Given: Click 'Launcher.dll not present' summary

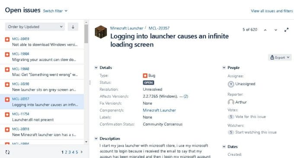Looking at the screenshot, I should click(33, 120).
